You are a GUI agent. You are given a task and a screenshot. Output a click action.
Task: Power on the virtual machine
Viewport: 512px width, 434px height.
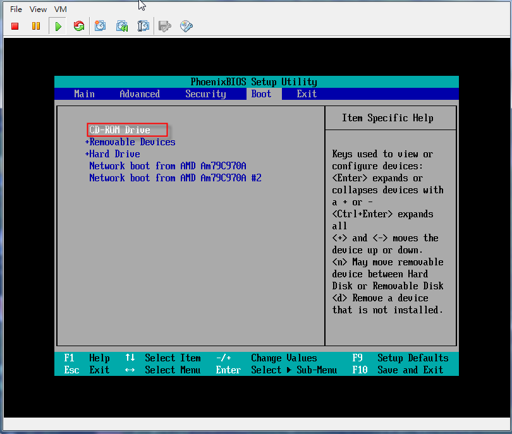(57, 26)
